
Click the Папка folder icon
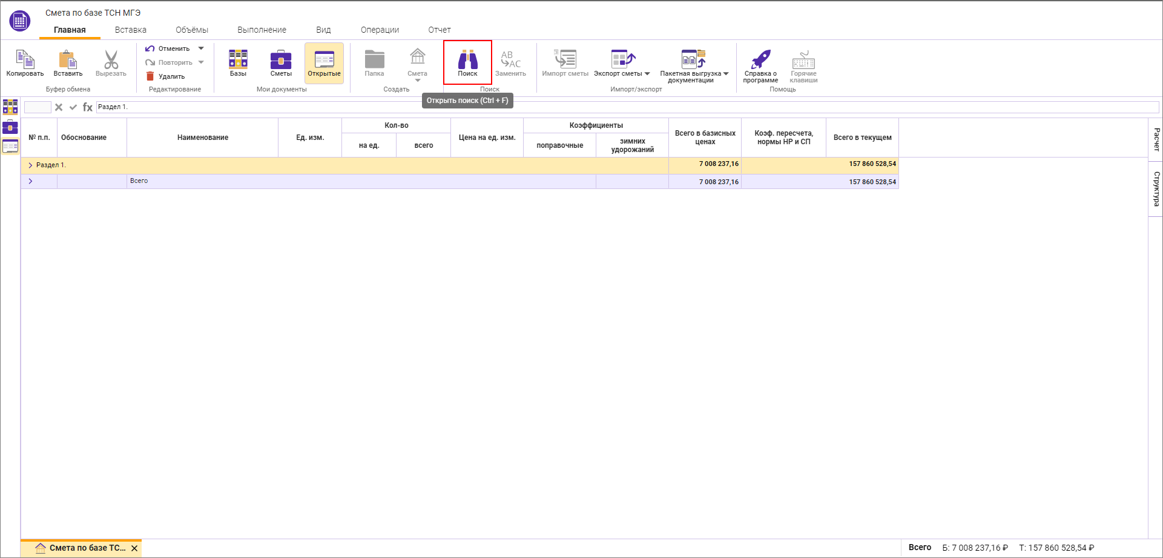[374, 59]
